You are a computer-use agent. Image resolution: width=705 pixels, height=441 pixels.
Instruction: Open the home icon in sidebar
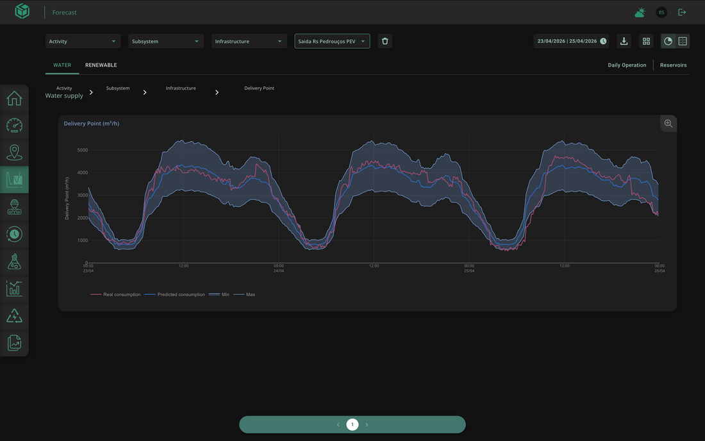[x=14, y=99]
